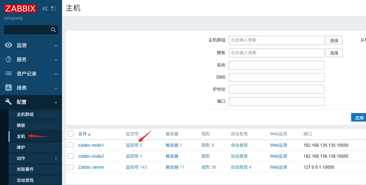Expand the 报表 menu chevron
This screenshot has height=185, width=366.
tap(56, 88)
